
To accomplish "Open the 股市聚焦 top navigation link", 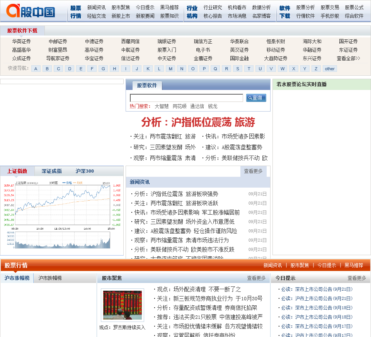I will [121, 8].
